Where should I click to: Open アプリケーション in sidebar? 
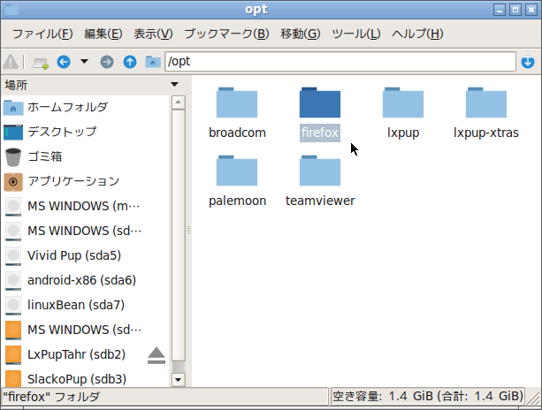tap(85, 182)
